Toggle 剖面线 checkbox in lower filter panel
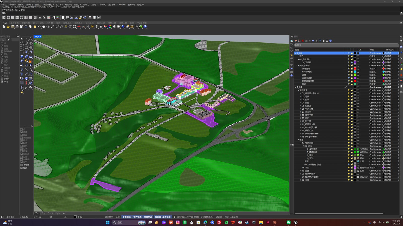The height and width of the screenshot is (226, 403). tap(21, 159)
